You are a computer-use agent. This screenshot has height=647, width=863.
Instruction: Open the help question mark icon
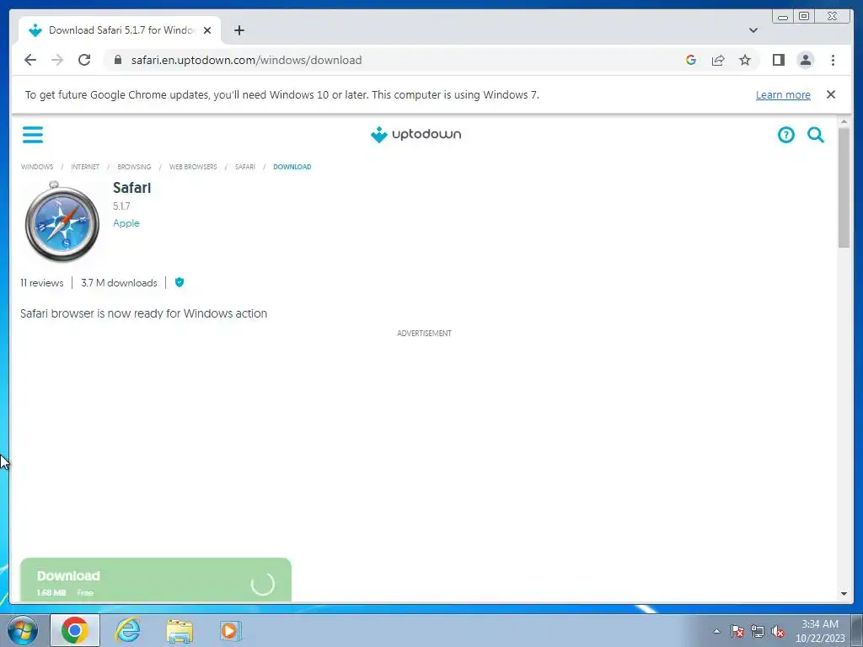click(786, 134)
